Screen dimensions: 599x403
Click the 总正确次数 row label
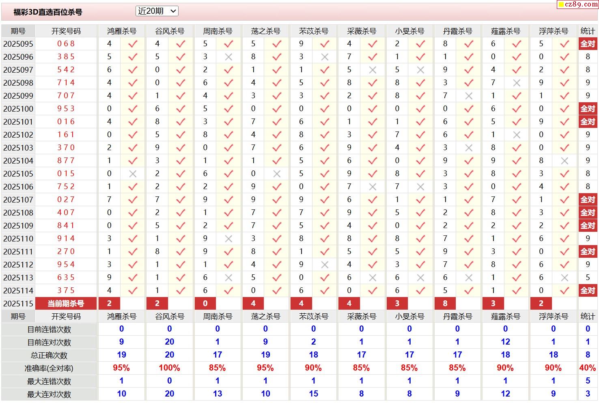pyautogui.click(x=49, y=356)
